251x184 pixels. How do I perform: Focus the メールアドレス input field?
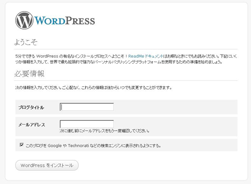pyautogui.click(x=87, y=124)
